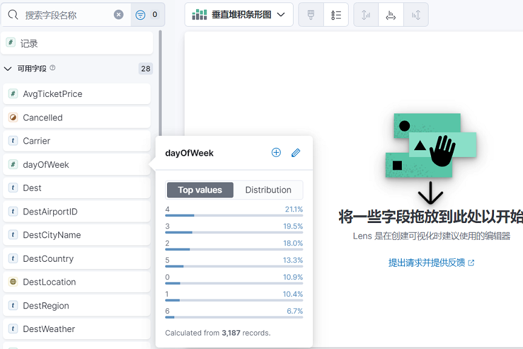Image resolution: width=523 pixels, height=349 pixels.
Task: Click the 13.3% value for day 5
Action: tap(293, 260)
